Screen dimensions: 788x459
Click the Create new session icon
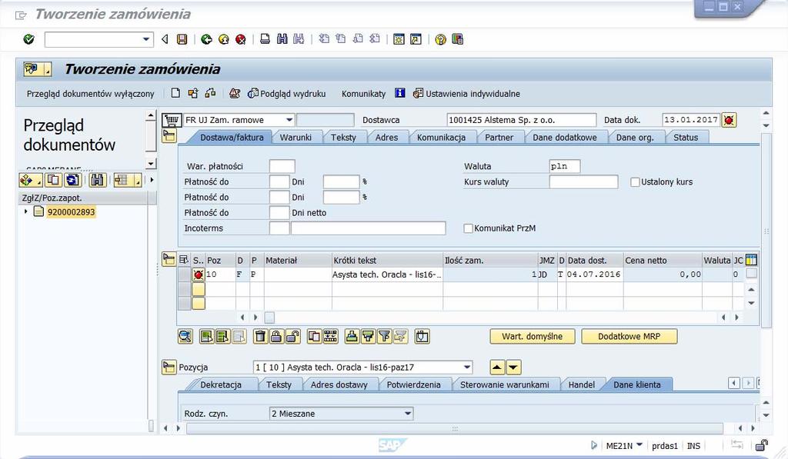(399, 39)
